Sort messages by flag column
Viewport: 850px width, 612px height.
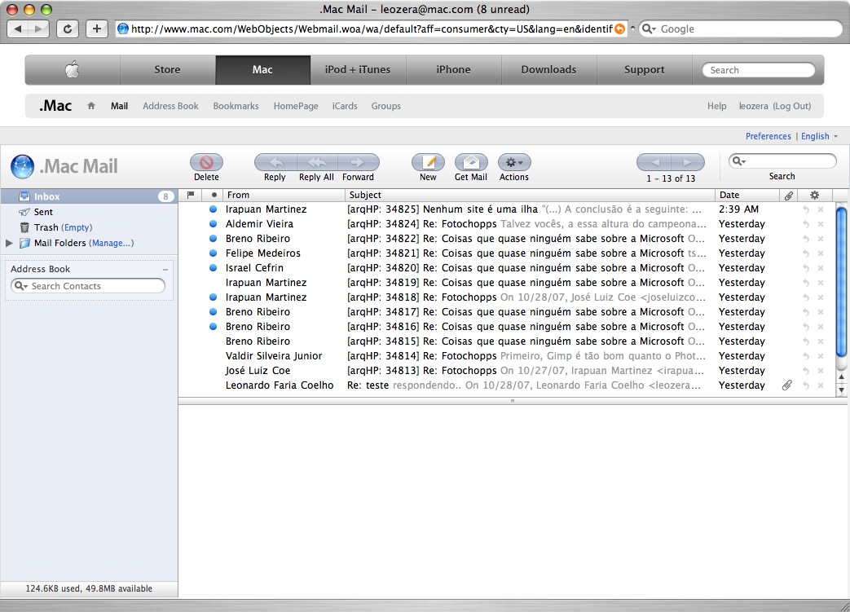pyautogui.click(x=190, y=195)
